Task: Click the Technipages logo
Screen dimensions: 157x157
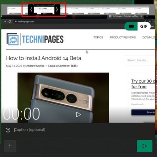Action: pyautogui.click(x=35, y=39)
